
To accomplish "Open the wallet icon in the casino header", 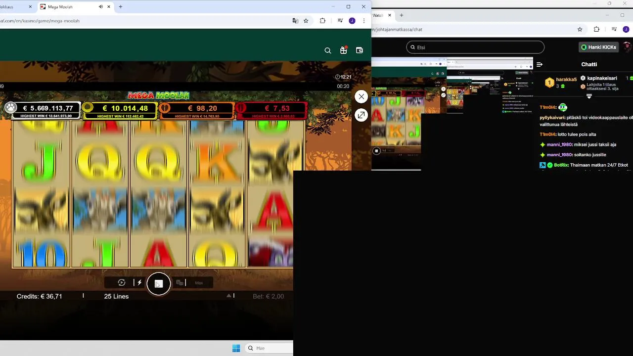I will pos(360,50).
